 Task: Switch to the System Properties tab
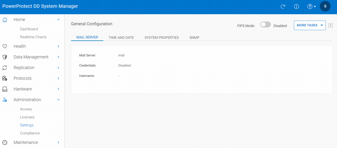tap(162, 37)
